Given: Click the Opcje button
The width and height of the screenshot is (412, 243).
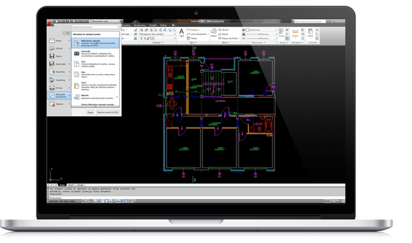Looking at the screenshot, I should pos(90,112).
